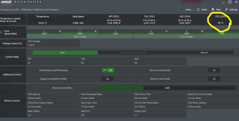This screenshot has width=239, height=121.
Task: Click the gray star on core 2
Action: (95, 31)
